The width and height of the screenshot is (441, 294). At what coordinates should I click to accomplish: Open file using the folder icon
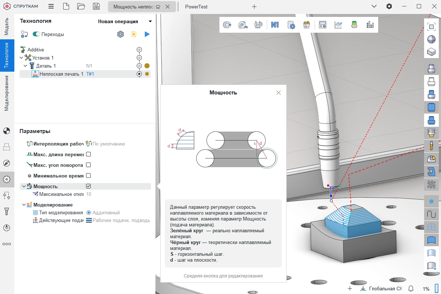pyautogui.click(x=81, y=7)
